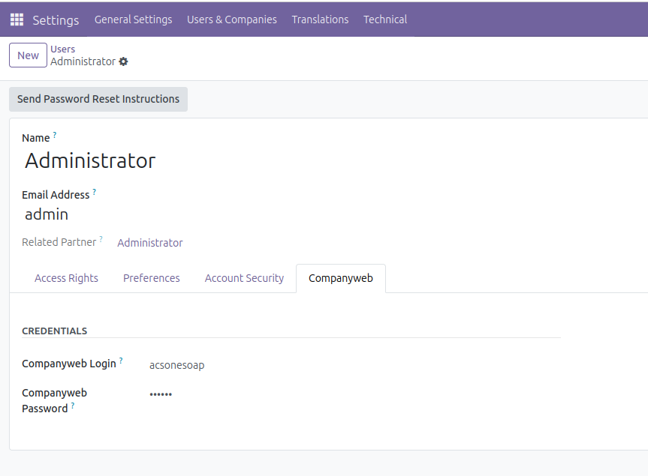This screenshot has height=476, width=648.
Task: Switch to Access Rights tab
Action: (x=66, y=278)
